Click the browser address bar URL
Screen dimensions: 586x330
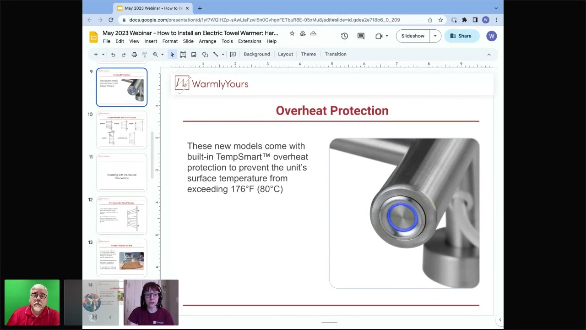pos(265,20)
